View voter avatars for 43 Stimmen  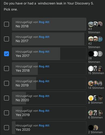coord(96,24)
